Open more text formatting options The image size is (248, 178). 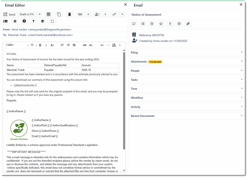click(x=52, y=45)
